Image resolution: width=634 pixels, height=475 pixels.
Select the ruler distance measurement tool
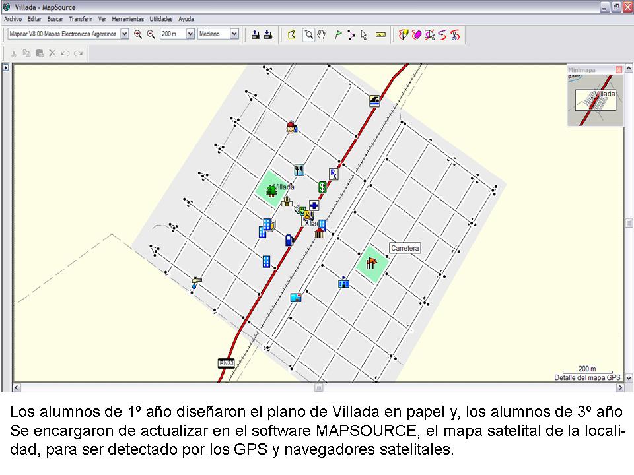click(x=380, y=34)
